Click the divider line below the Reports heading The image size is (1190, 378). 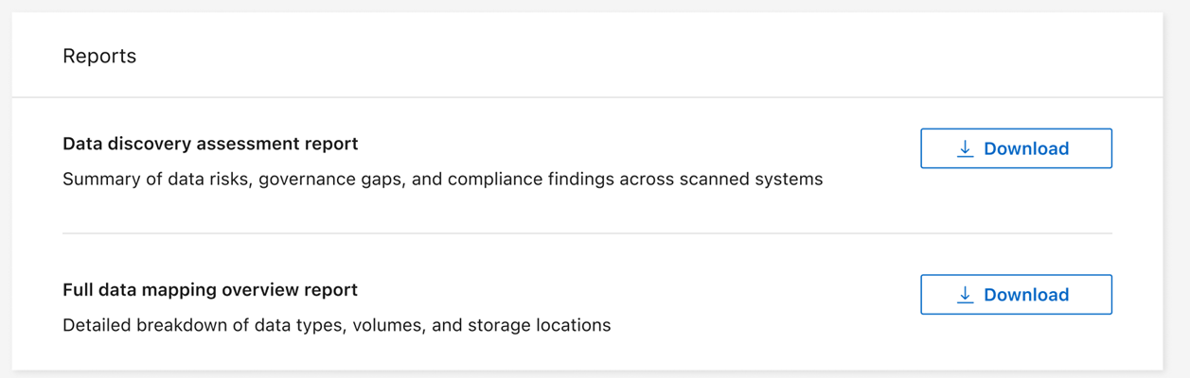[x=587, y=97]
